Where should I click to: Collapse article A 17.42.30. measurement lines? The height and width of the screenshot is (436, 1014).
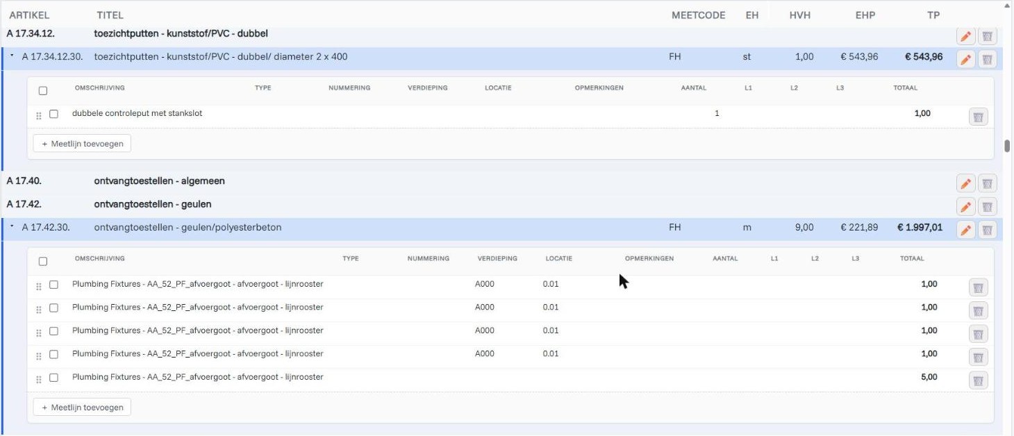click(13, 226)
